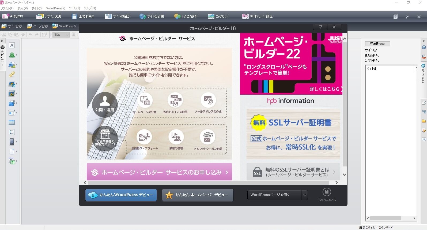427x230 pixels.
Task: Click 上書き保存 save button
Action: [x=83, y=16]
